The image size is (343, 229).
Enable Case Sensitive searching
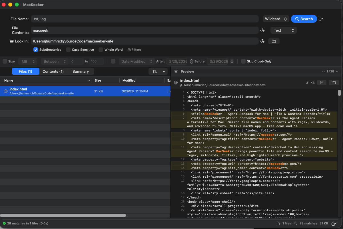(67, 50)
